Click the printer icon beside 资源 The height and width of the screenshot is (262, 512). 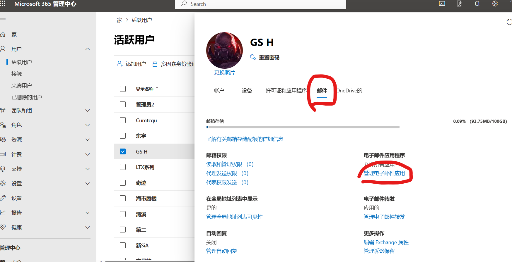[x=3, y=139]
